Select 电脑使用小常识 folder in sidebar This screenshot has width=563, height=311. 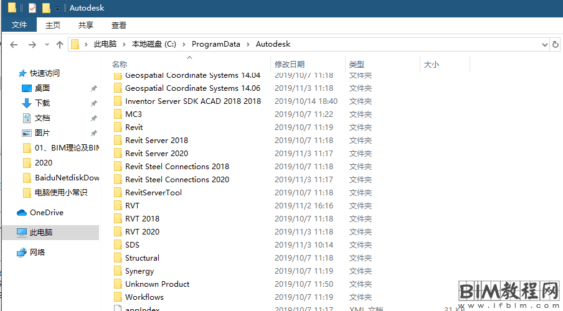pos(60,193)
